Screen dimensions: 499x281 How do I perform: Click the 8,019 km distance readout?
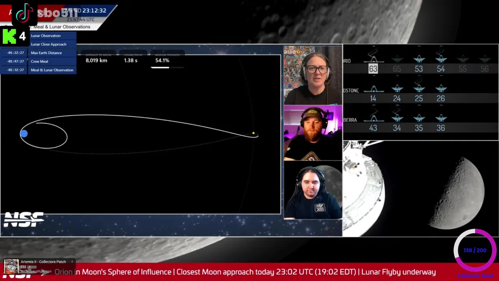96,60
